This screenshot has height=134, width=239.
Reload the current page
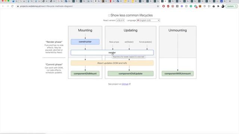(12, 6)
